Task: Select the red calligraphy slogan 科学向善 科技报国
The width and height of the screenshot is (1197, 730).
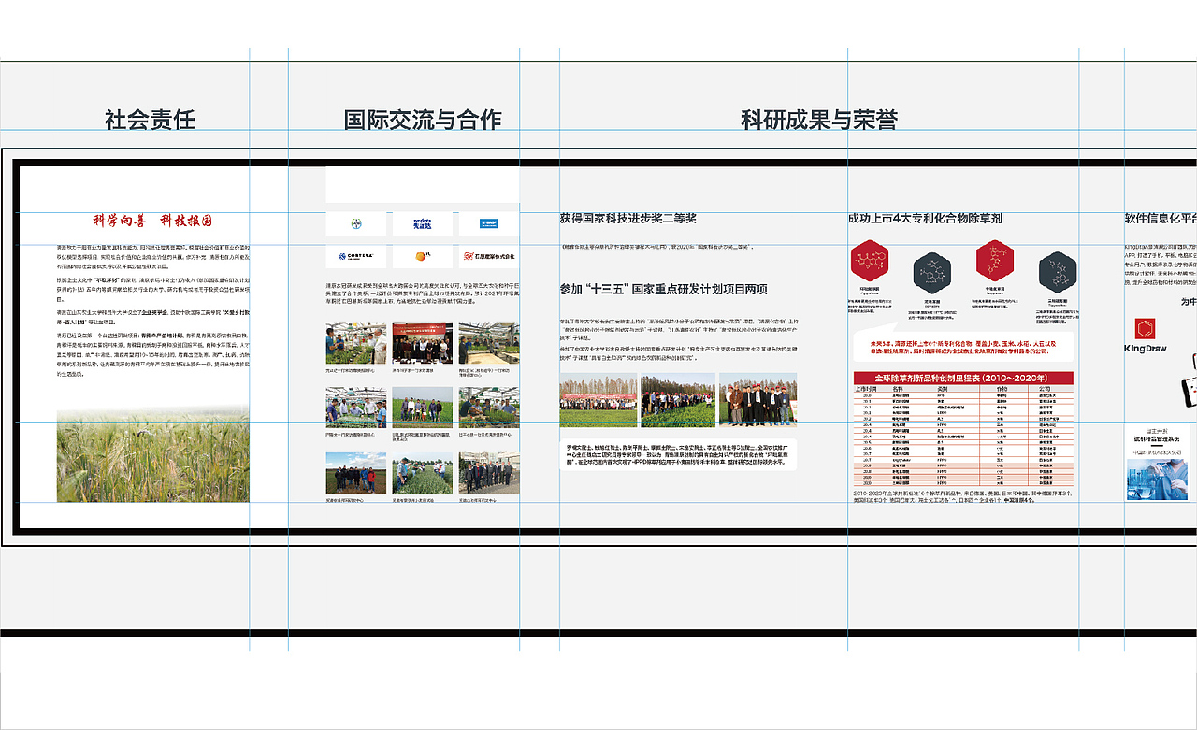Action: coord(152,222)
